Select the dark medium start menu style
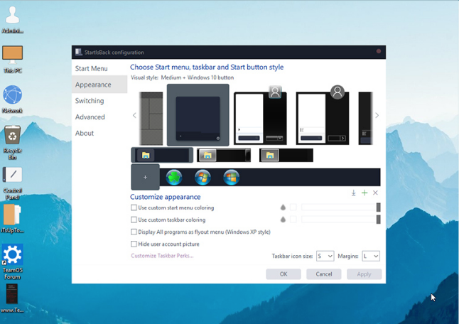This screenshot has height=324, width=459. pos(198,115)
